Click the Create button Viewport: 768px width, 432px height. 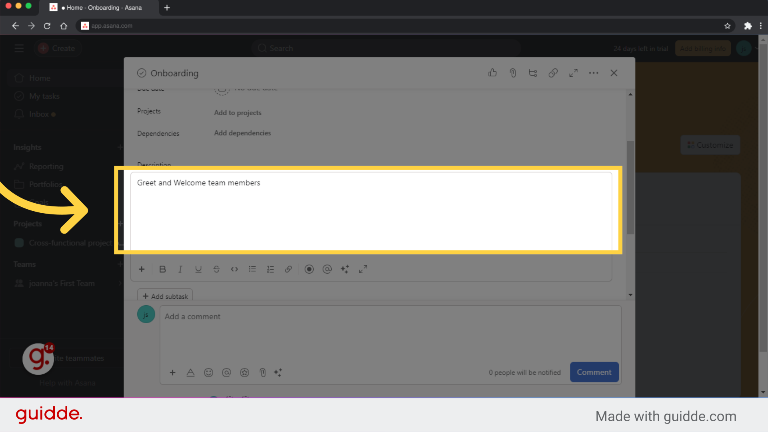point(58,48)
